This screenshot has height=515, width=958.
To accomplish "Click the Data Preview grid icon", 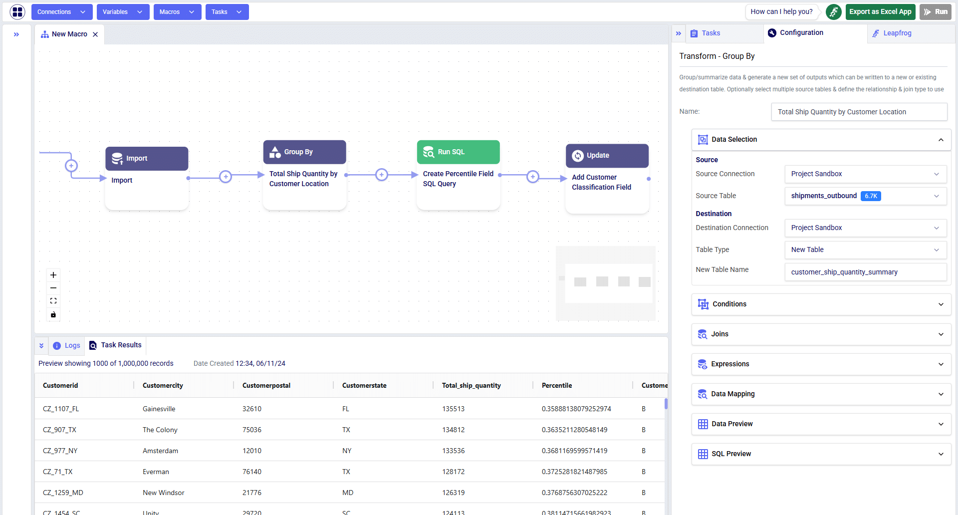I will (703, 424).
